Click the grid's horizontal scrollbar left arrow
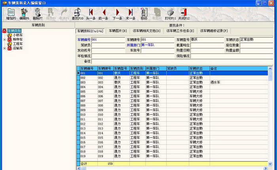 click(x=79, y=168)
